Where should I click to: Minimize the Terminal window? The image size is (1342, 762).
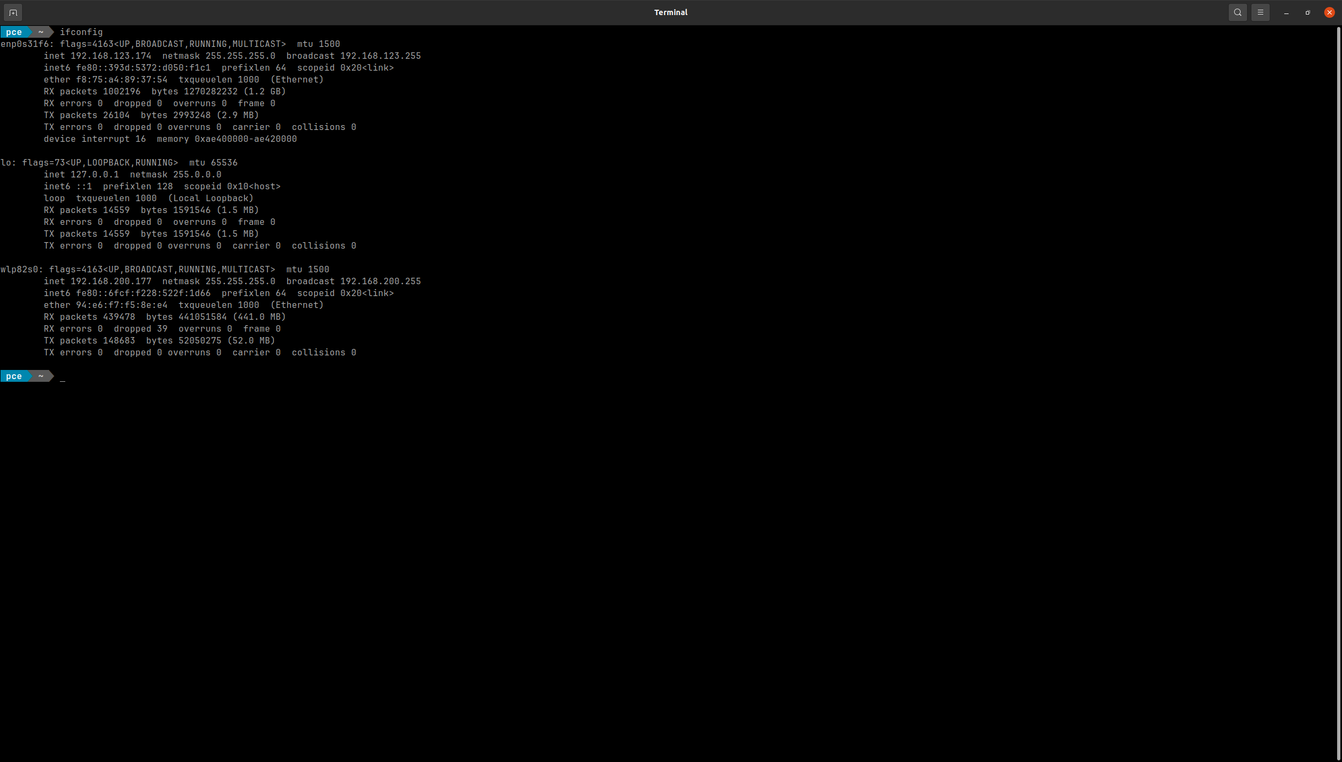pyautogui.click(x=1286, y=12)
